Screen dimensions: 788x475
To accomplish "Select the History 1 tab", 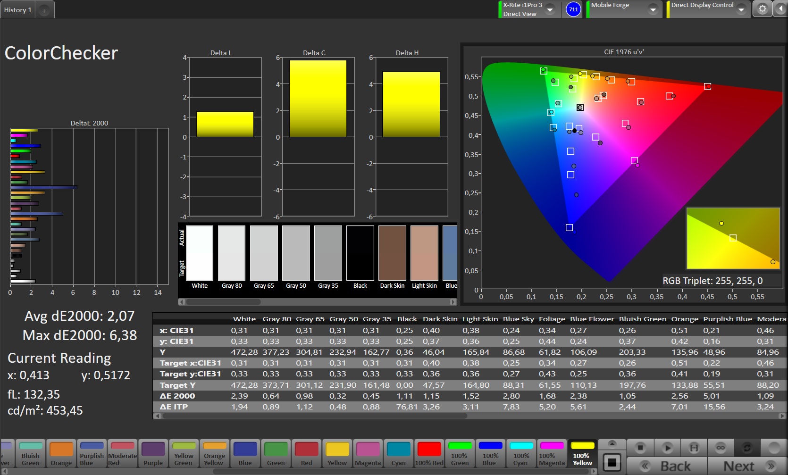I will click(18, 10).
